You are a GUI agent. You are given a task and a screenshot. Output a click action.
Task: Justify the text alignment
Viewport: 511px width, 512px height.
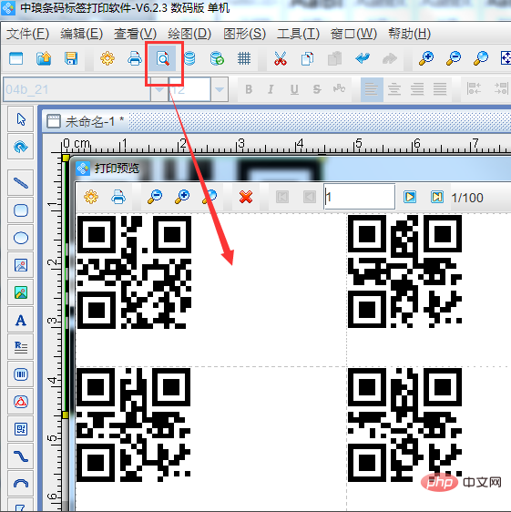(440, 89)
